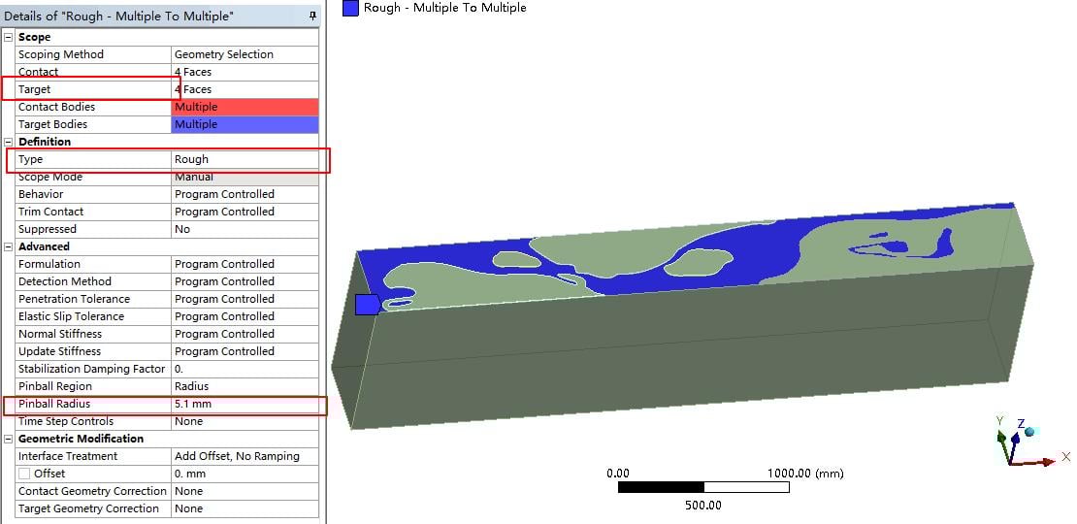Click the blue legend square beside contact name
1077x524 pixels.
(x=350, y=8)
